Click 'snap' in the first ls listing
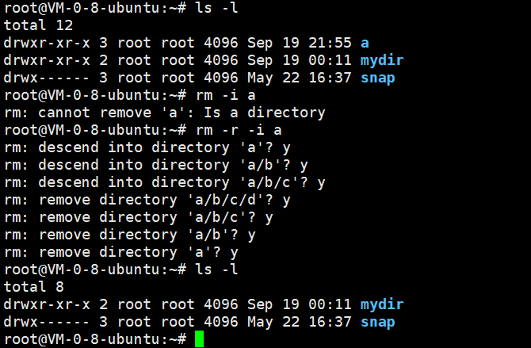Viewport: 531px width, 348px height. coord(377,78)
